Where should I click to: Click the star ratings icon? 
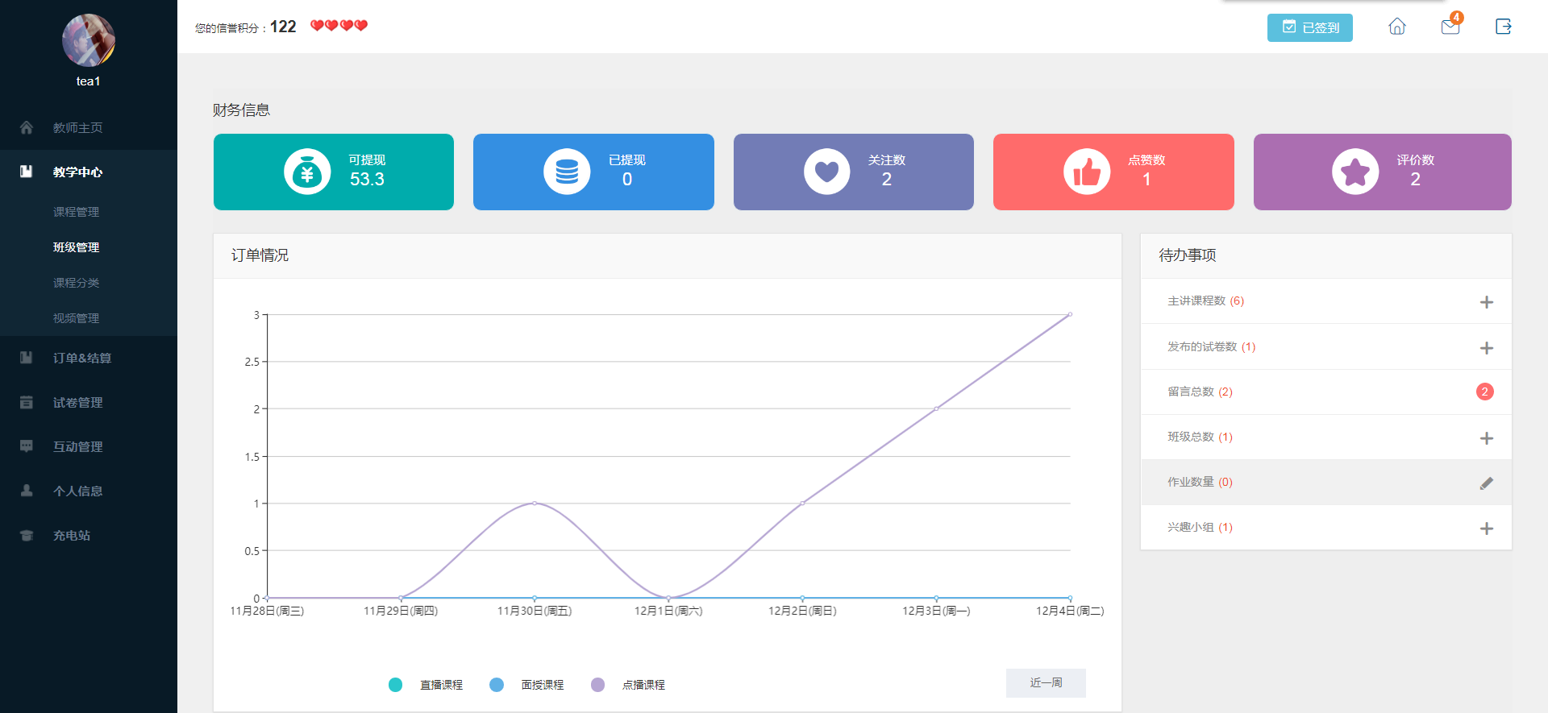1355,172
